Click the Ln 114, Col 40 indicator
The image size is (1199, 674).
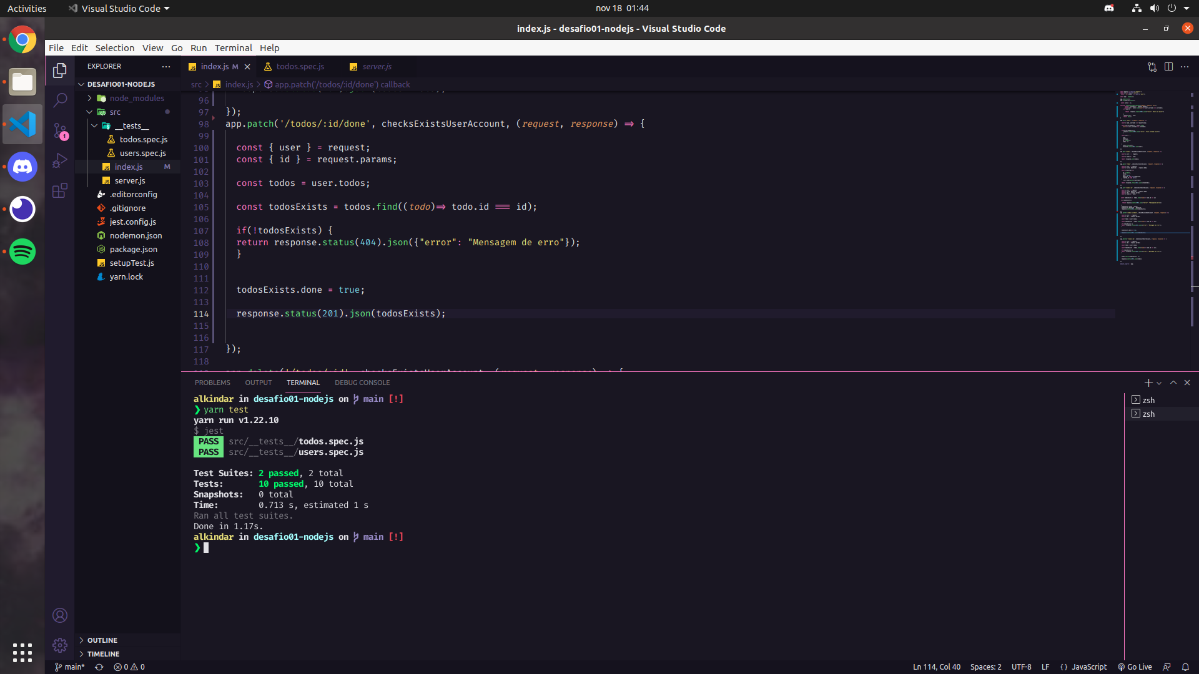[x=937, y=667]
